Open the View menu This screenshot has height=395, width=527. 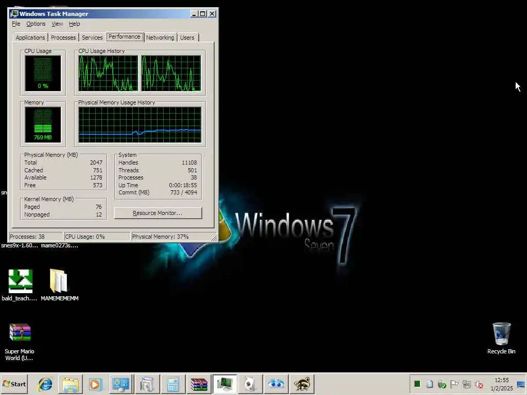point(57,24)
